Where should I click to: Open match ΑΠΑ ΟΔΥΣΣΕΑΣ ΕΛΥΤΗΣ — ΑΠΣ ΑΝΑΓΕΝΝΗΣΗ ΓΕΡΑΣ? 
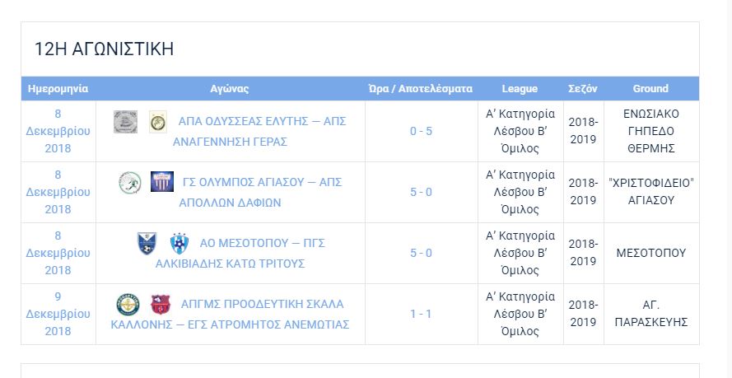point(259,131)
